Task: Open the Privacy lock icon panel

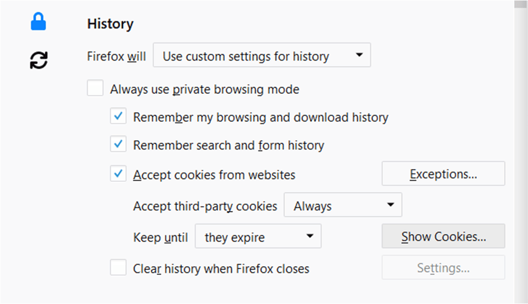Action: click(38, 22)
